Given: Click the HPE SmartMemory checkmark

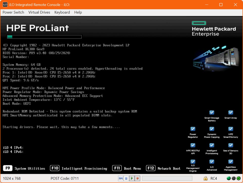Looking at the screenshot, I should pyautogui.click(x=231, y=129).
